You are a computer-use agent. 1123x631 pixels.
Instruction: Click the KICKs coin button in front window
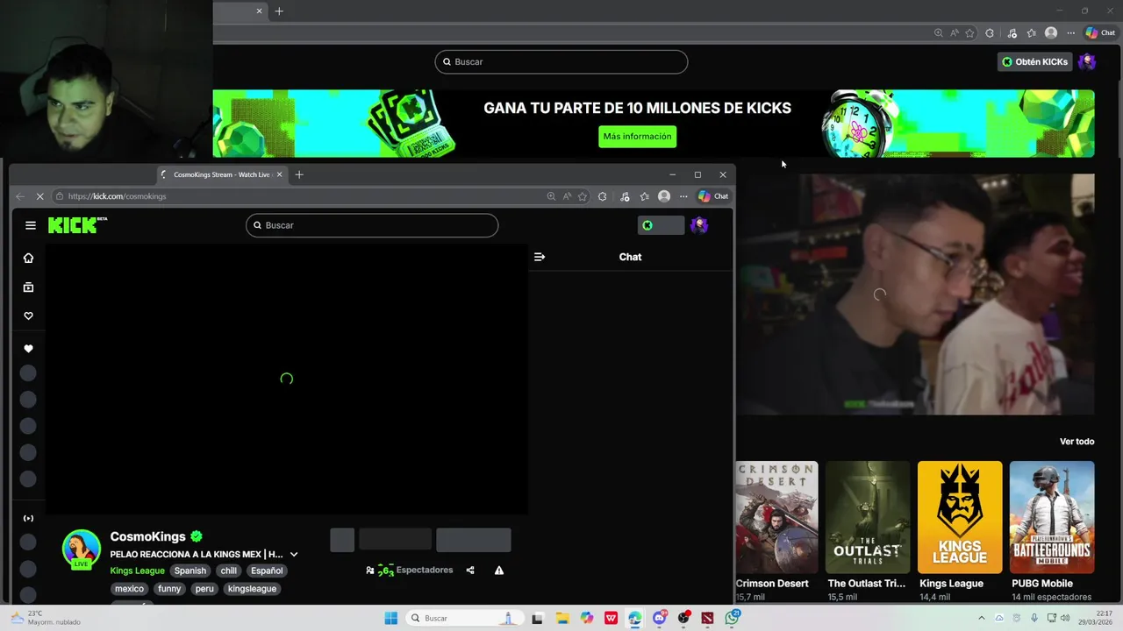pos(661,225)
